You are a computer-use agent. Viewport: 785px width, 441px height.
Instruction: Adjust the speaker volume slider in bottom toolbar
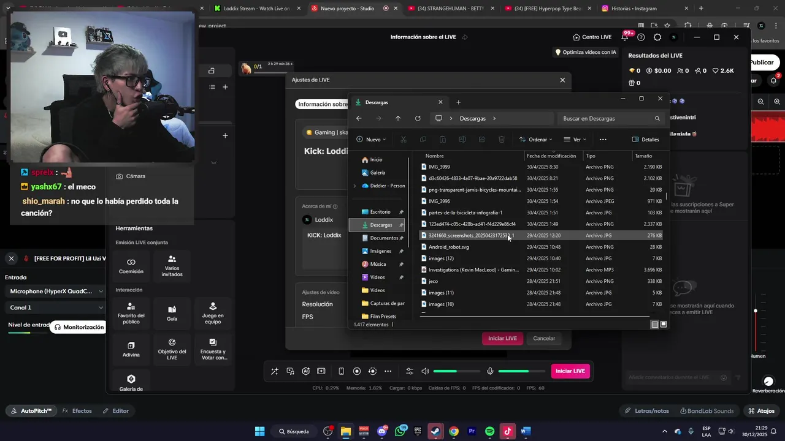point(457,371)
